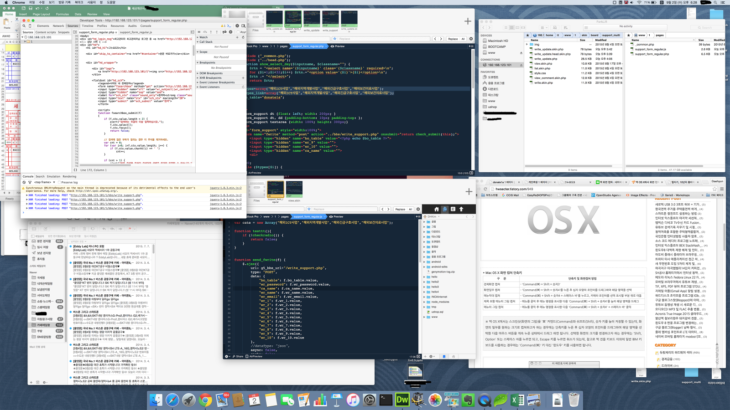This screenshot has width=730, height=410.
Task: Enable the Preserve log checkbox
Action: click(x=59, y=182)
